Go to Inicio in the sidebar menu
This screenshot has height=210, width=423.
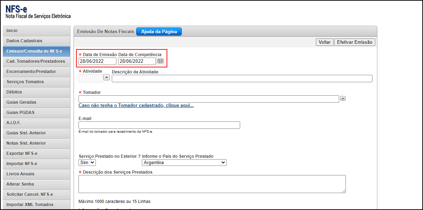click(x=12, y=31)
